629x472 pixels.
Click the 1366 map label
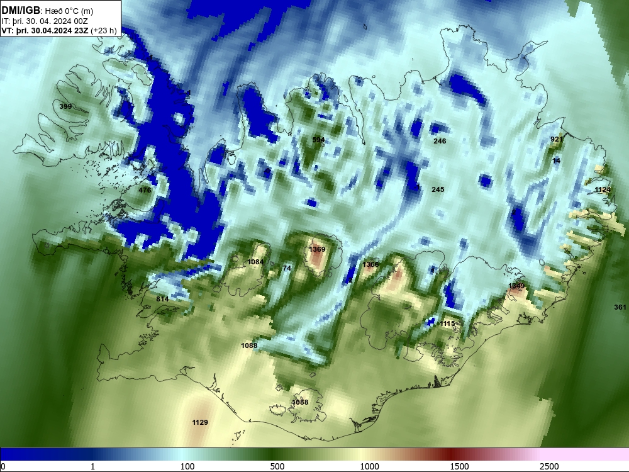tap(370, 264)
